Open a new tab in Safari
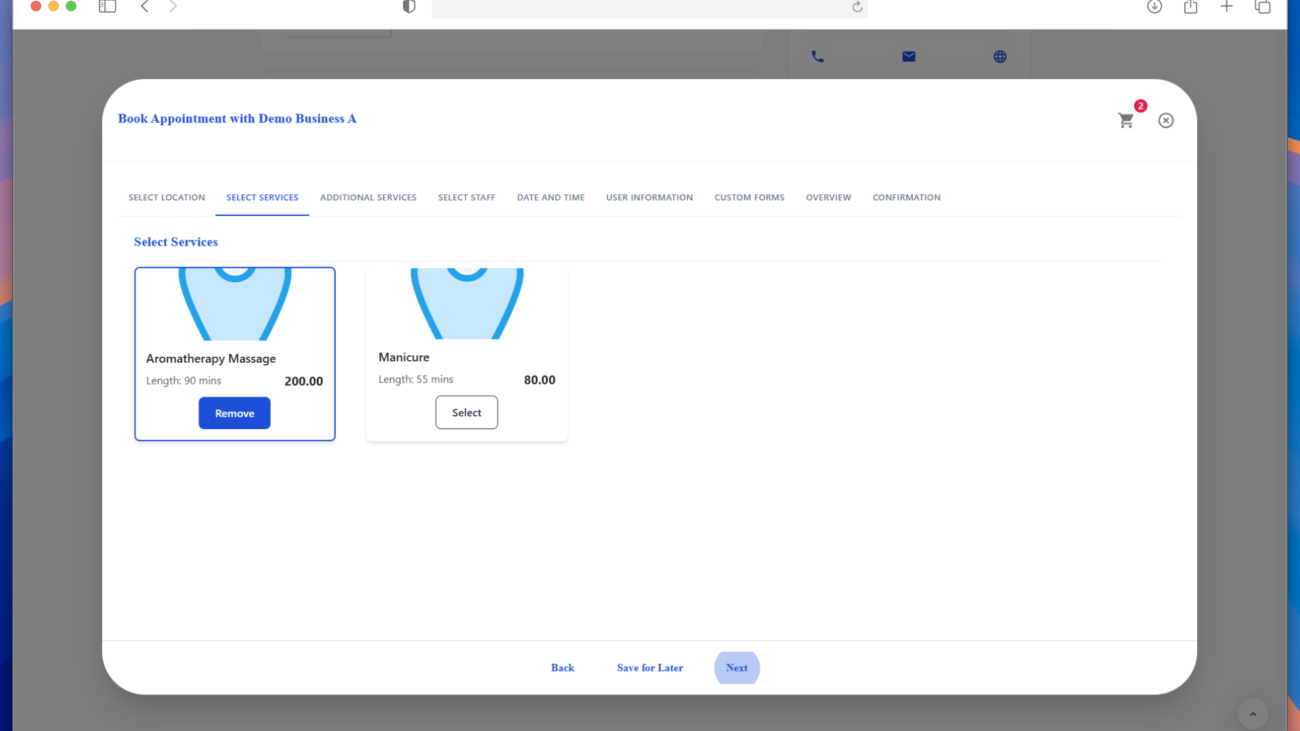This screenshot has width=1300, height=731. (1226, 7)
